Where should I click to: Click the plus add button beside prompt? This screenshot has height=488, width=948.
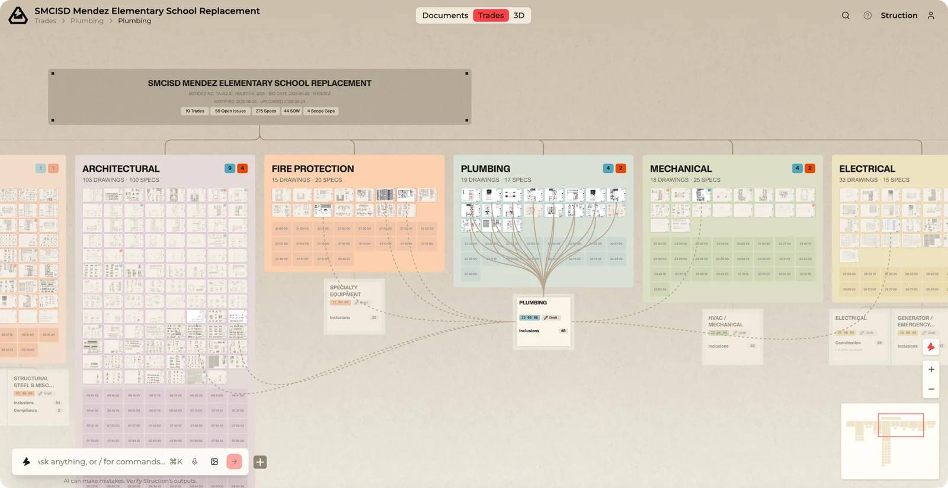click(260, 462)
